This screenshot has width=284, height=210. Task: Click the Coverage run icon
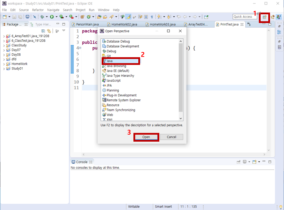click(x=61, y=17)
